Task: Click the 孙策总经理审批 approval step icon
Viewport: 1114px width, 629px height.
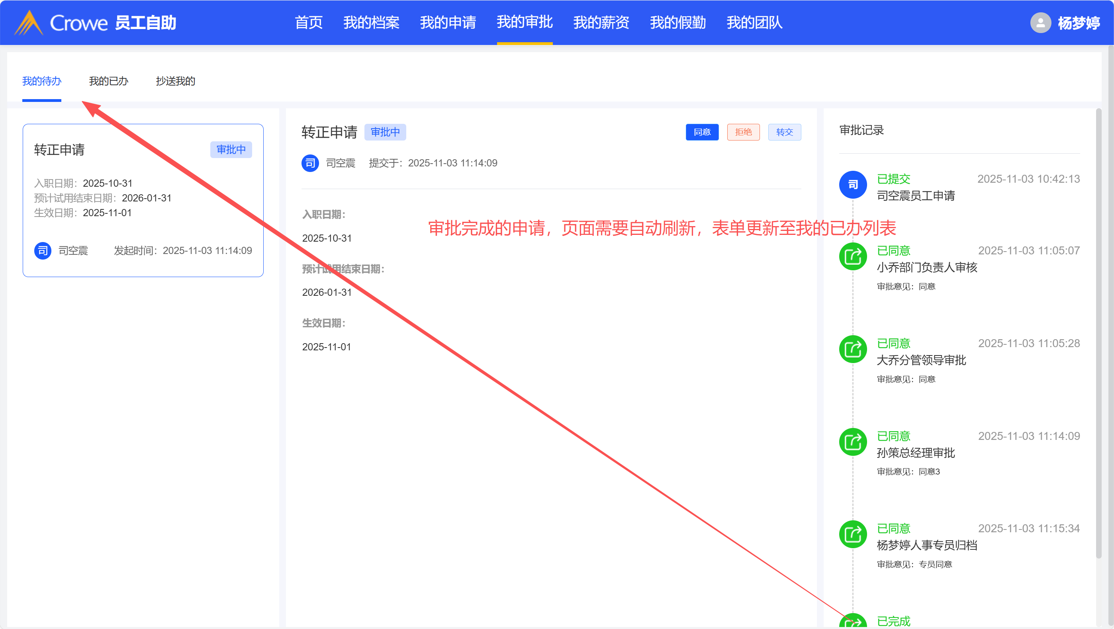Action: point(852,442)
